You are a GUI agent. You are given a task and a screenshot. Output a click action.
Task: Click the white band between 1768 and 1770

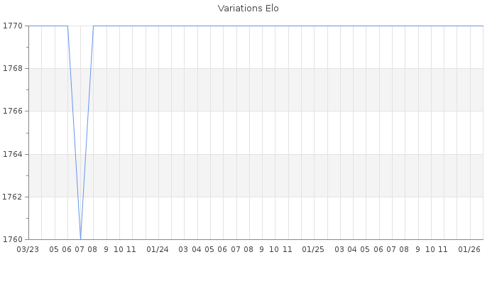coord(284,47)
